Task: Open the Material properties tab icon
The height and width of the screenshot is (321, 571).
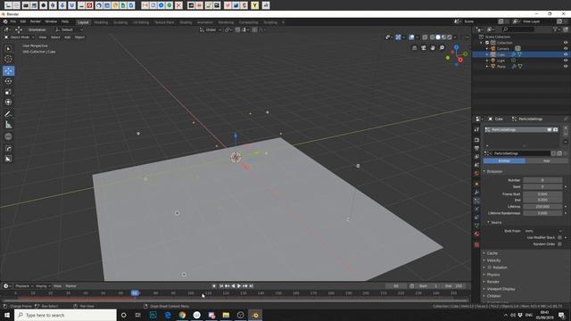Action: point(476,234)
